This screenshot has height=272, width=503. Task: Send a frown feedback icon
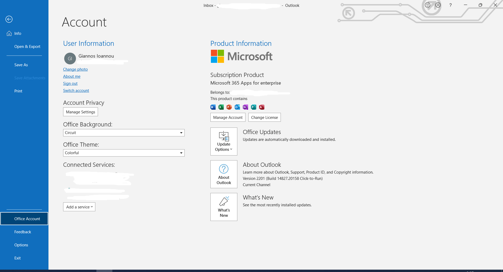click(x=438, y=5)
